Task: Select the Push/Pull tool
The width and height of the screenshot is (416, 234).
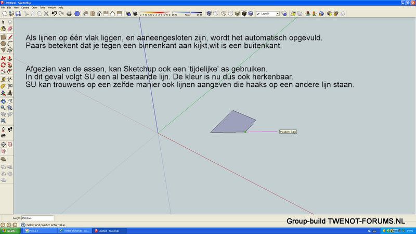Action: click(10, 58)
